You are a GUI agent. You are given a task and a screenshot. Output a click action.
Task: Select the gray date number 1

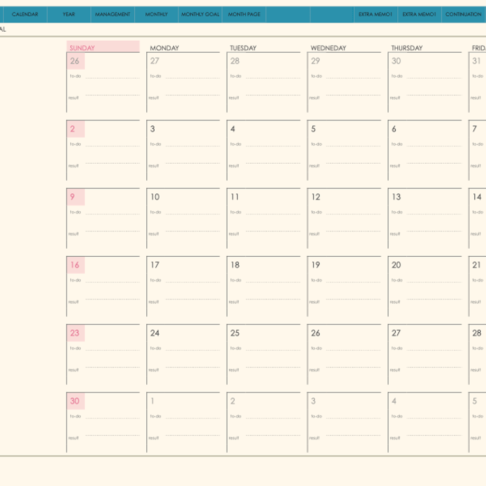tap(152, 401)
